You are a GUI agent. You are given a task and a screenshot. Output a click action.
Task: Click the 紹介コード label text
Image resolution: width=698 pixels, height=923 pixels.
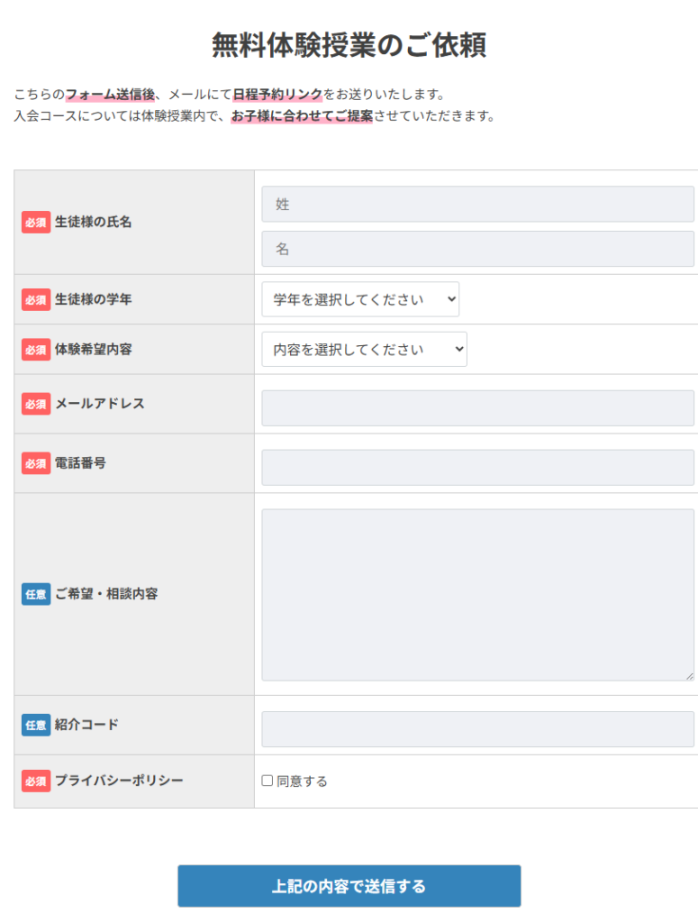pos(86,724)
